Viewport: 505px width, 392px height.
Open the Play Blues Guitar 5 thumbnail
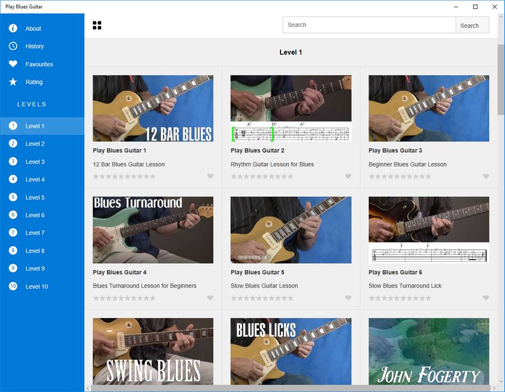pyautogui.click(x=291, y=230)
